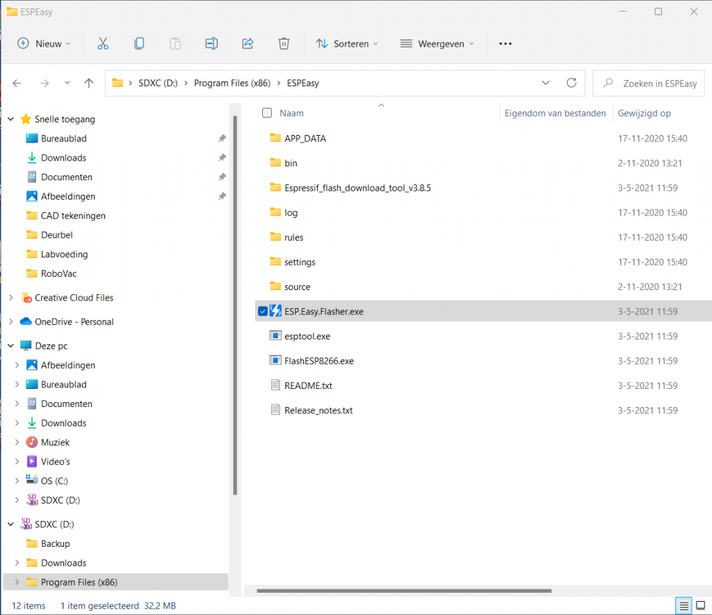The height and width of the screenshot is (615, 712).
Task: Switch to large thumbnails view in status bar
Action: pos(701,605)
